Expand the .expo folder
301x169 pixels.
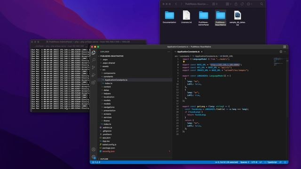(x=105, y=60)
